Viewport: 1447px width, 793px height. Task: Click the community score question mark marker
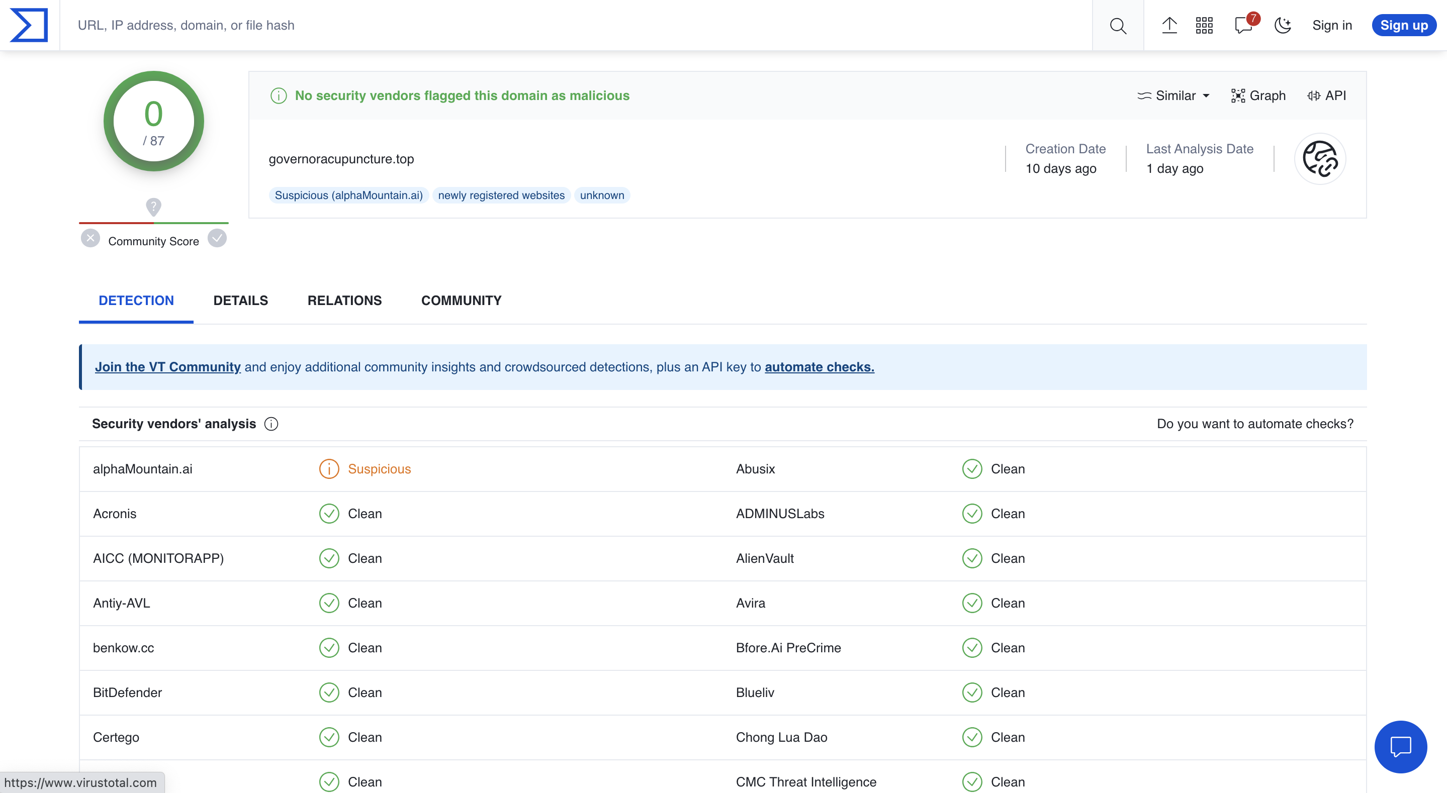[153, 206]
